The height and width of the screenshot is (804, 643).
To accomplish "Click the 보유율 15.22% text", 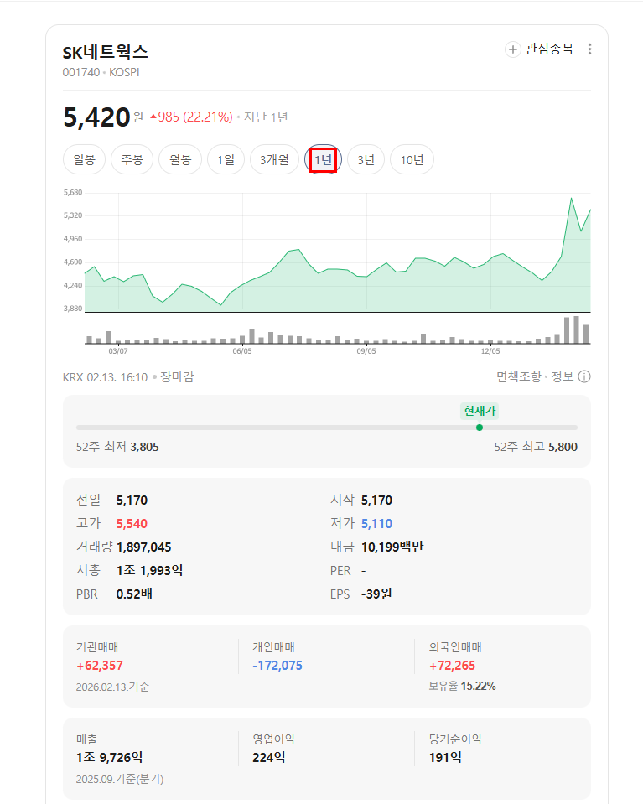I will point(463,686).
